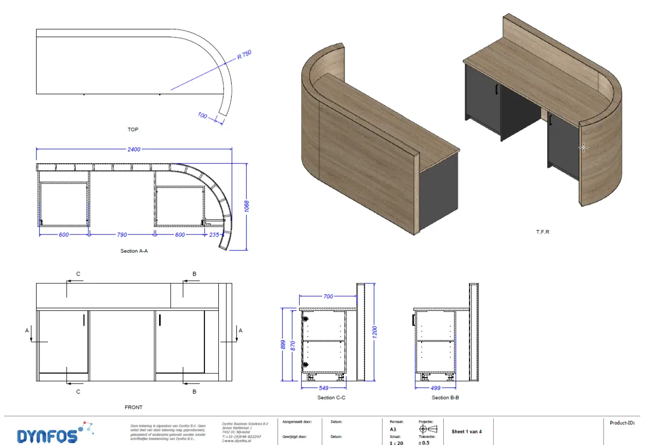
Task: Click the Section A-A view label
Action: pos(135,251)
